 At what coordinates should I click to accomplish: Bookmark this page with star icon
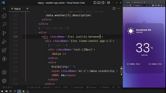tap(149, 5)
